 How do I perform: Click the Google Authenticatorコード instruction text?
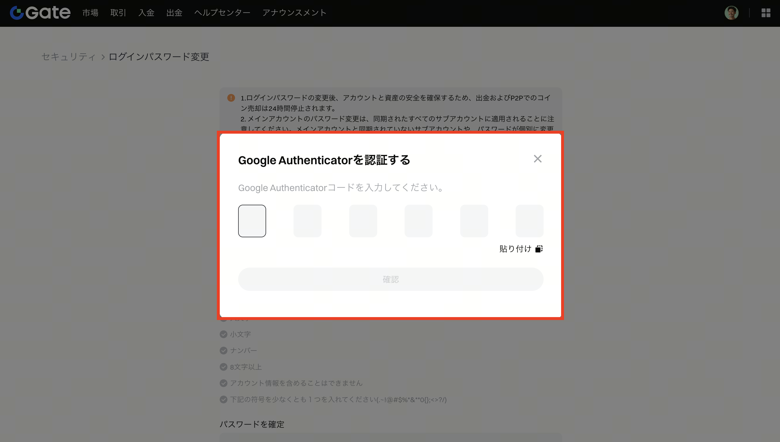pos(341,188)
